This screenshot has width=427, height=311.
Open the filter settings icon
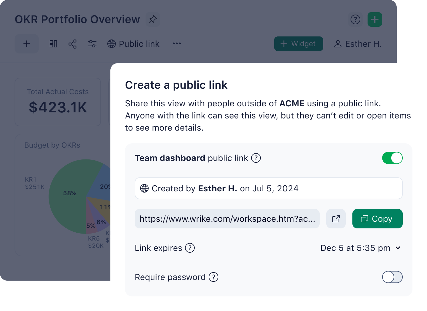coord(92,44)
